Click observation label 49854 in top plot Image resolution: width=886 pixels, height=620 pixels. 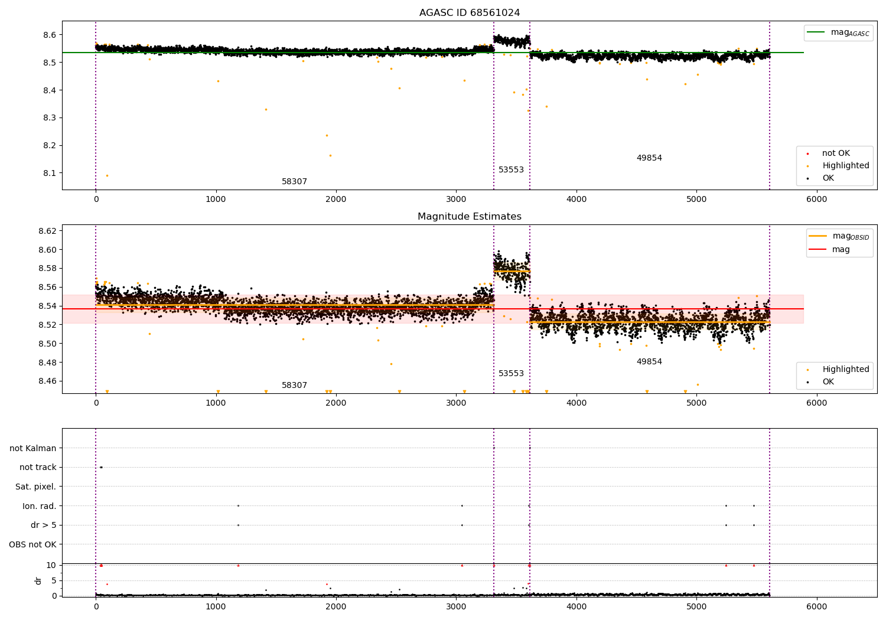tap(649, 158)
